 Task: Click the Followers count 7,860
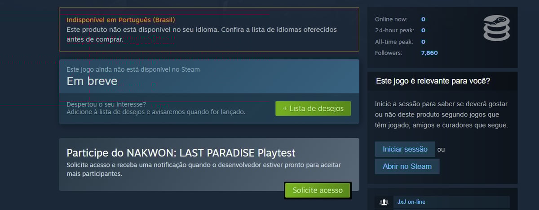tap(429, 53)
